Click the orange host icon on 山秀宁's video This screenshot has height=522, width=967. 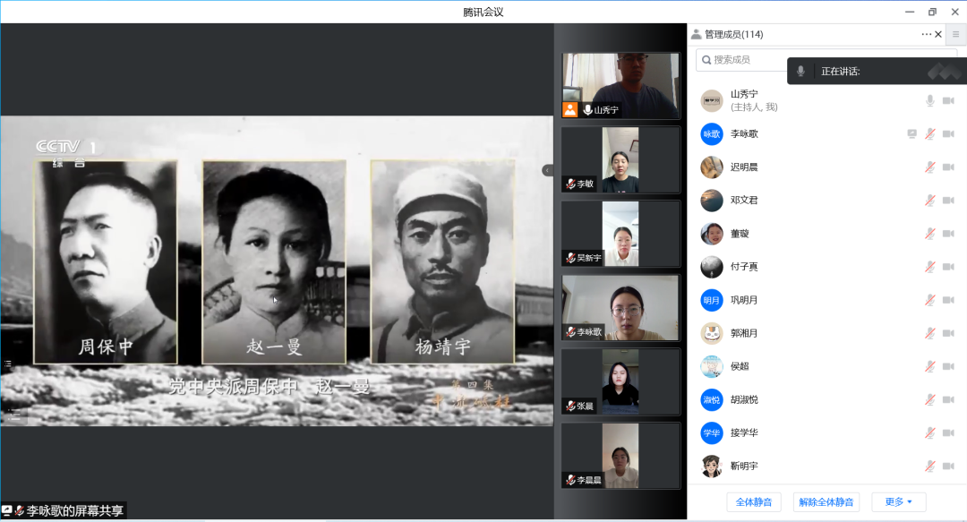569,110
